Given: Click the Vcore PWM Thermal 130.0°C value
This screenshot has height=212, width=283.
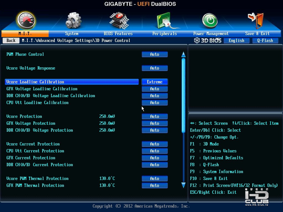Looking at the screenshot, I should 107,179.
